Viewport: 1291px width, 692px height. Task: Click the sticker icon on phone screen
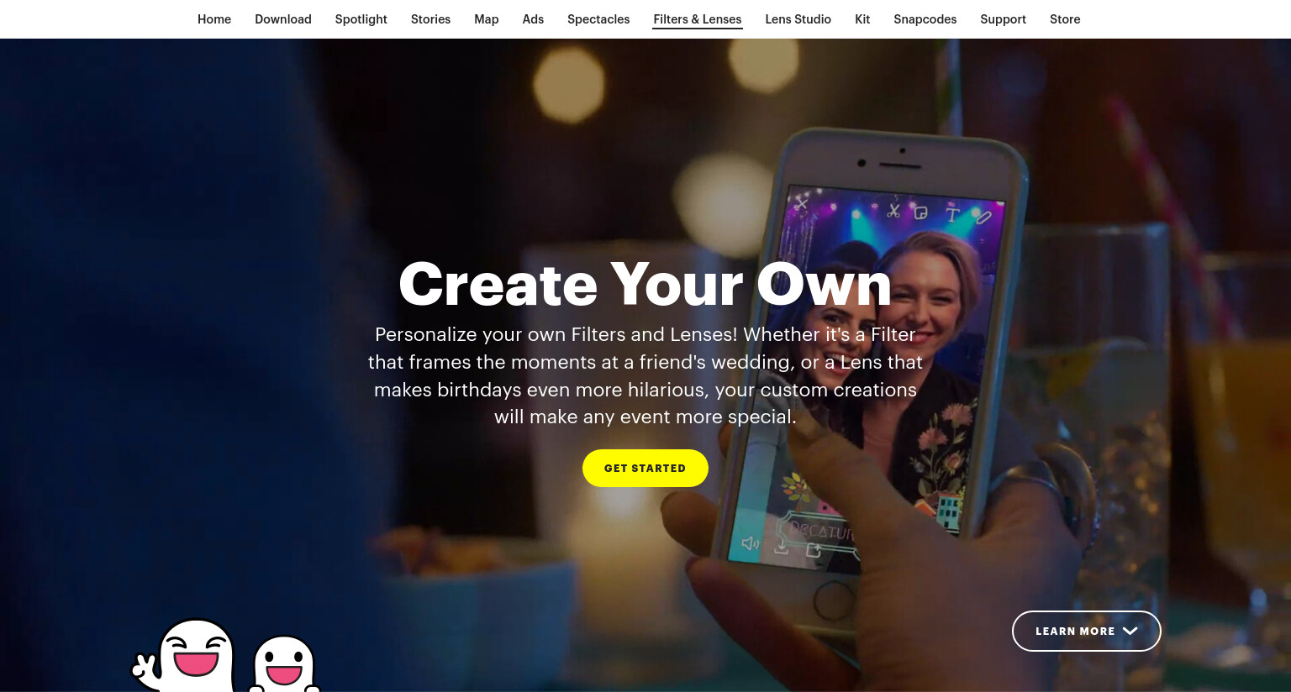[x=921, y=212]
